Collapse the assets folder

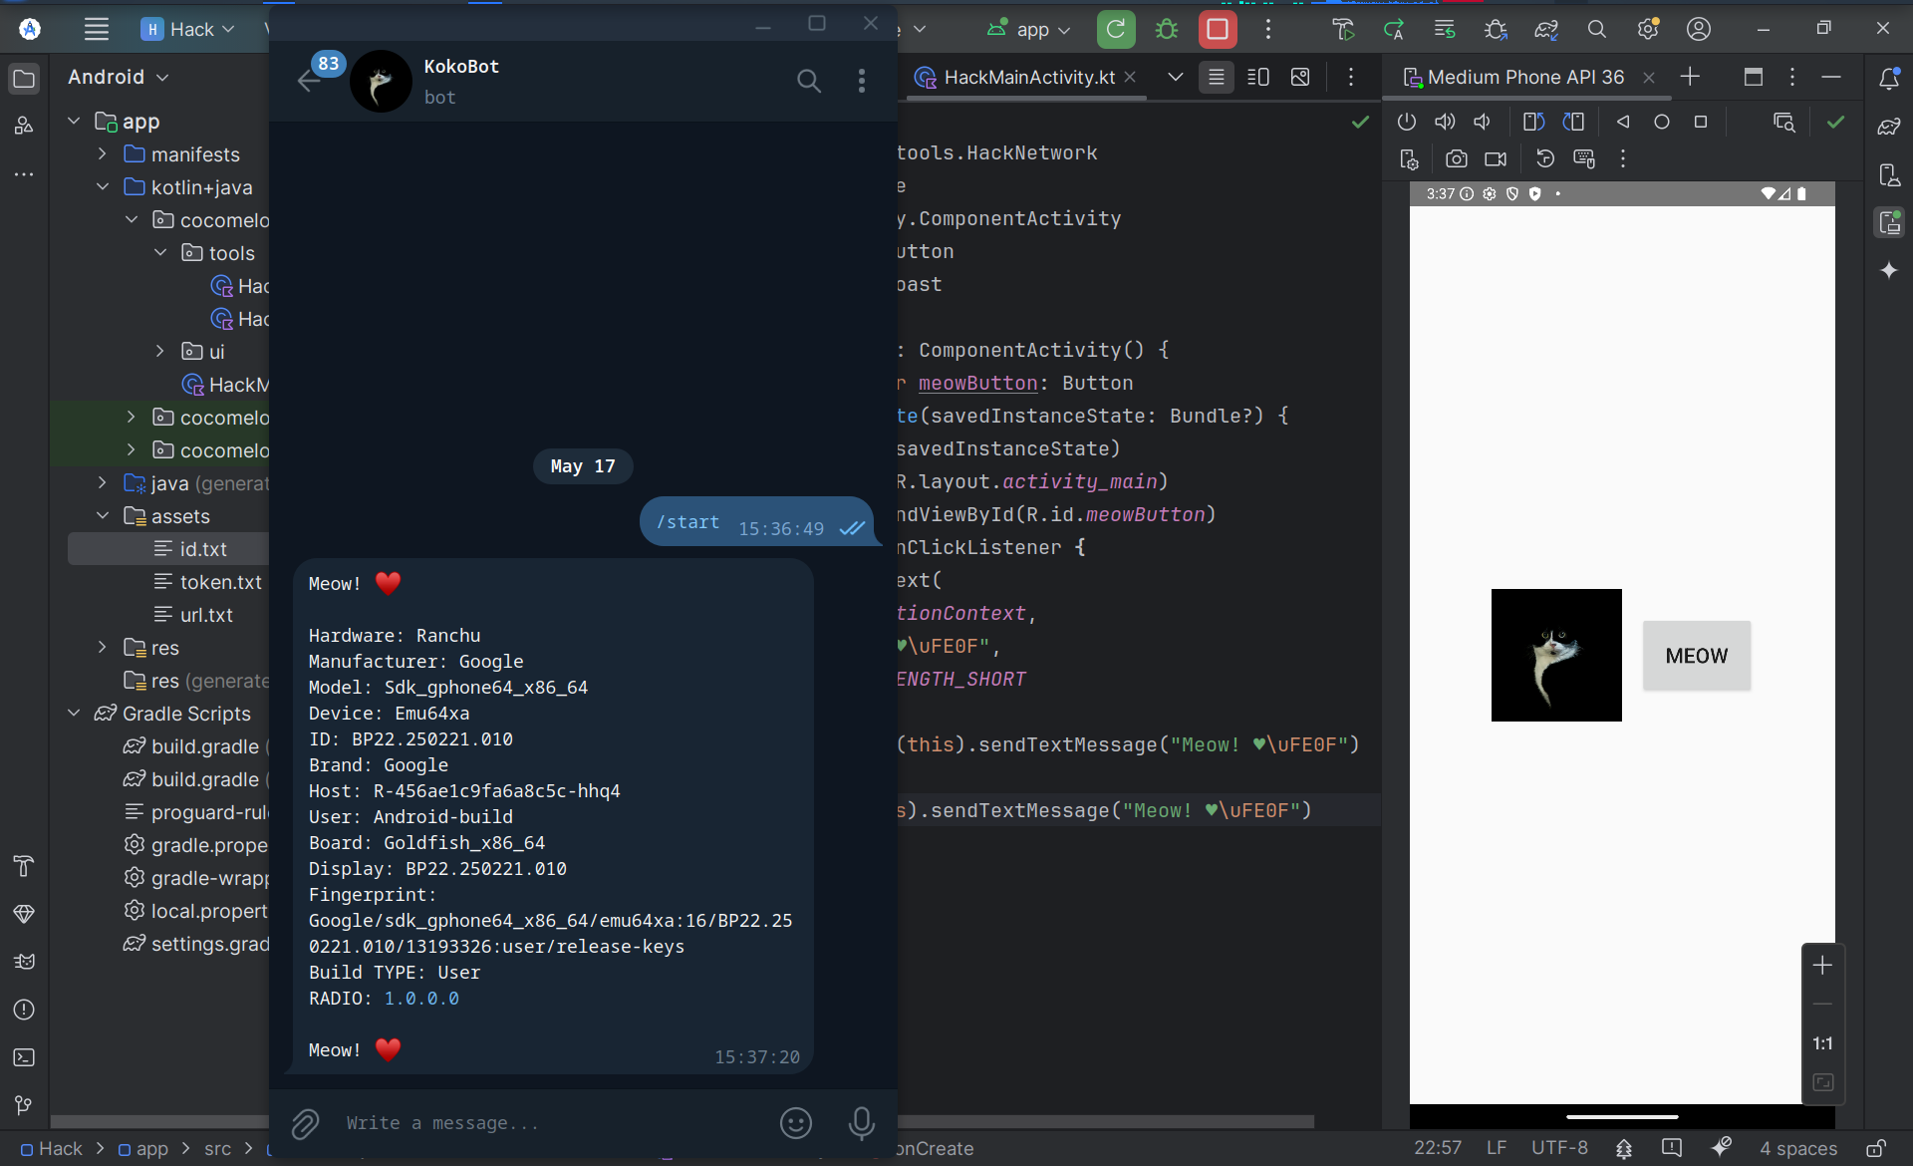(x=103, y=515)
